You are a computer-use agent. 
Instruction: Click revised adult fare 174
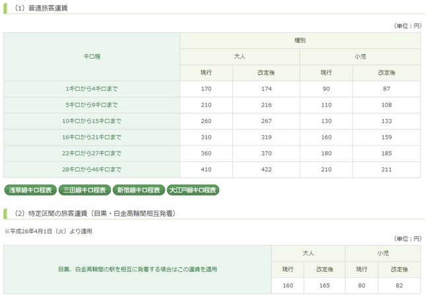[x=266, y=89]
